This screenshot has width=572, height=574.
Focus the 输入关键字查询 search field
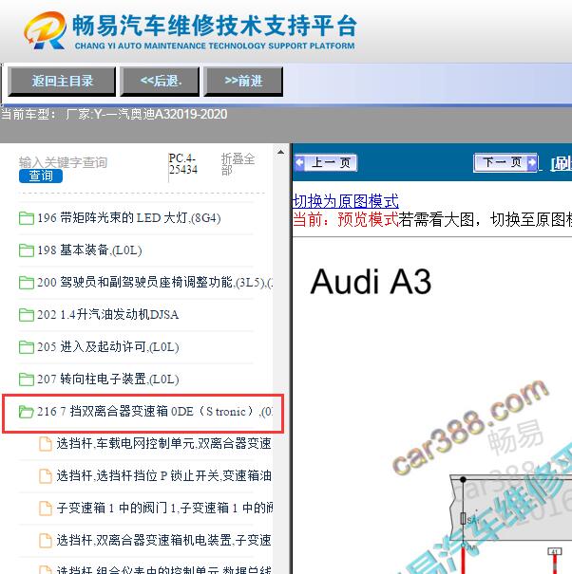pyautogui.click(x=63, y=162)
